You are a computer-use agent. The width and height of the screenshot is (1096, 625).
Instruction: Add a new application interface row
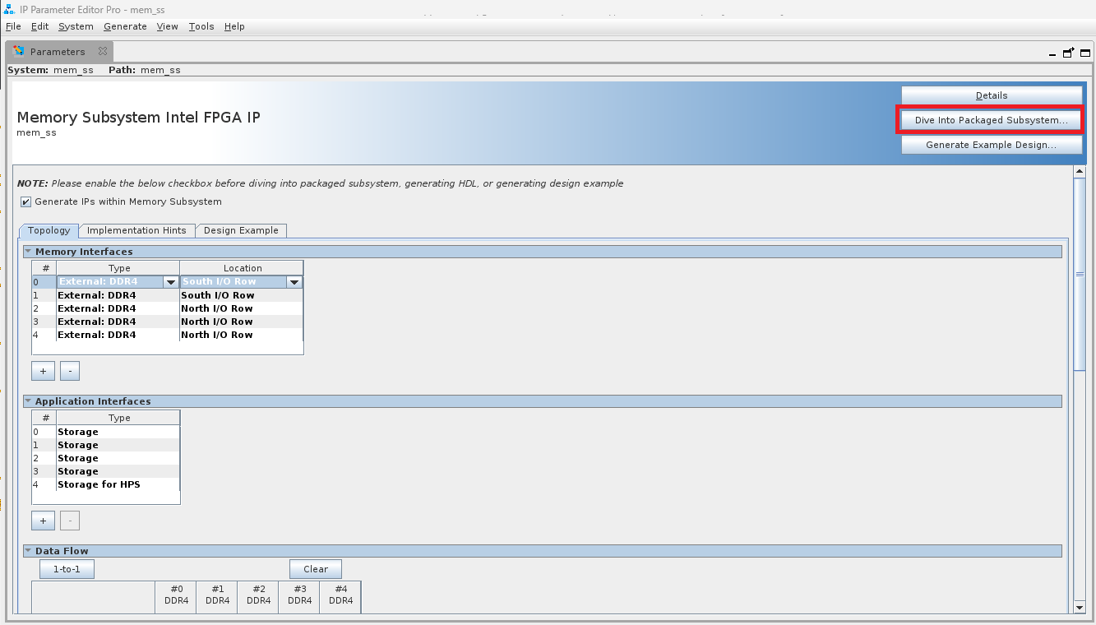point(43,521)
